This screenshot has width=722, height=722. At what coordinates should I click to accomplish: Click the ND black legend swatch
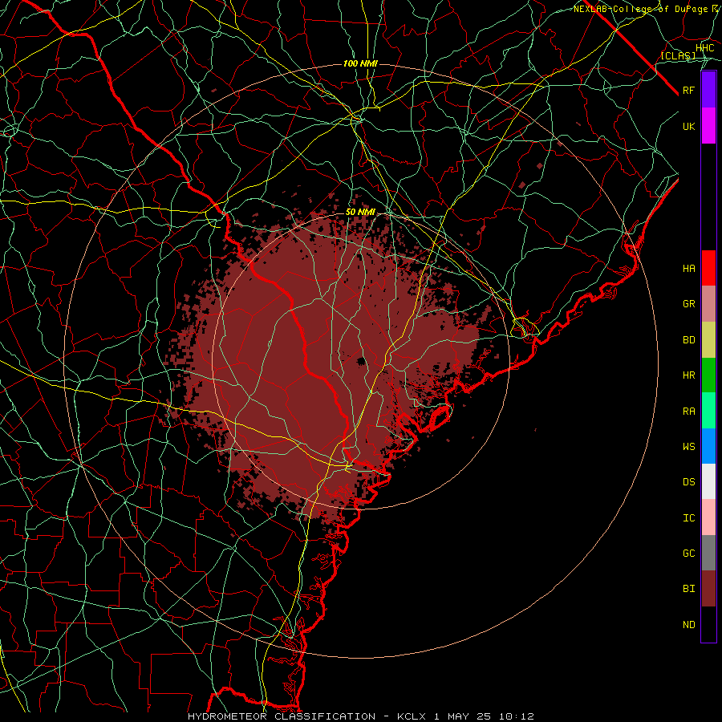[708, 624]
